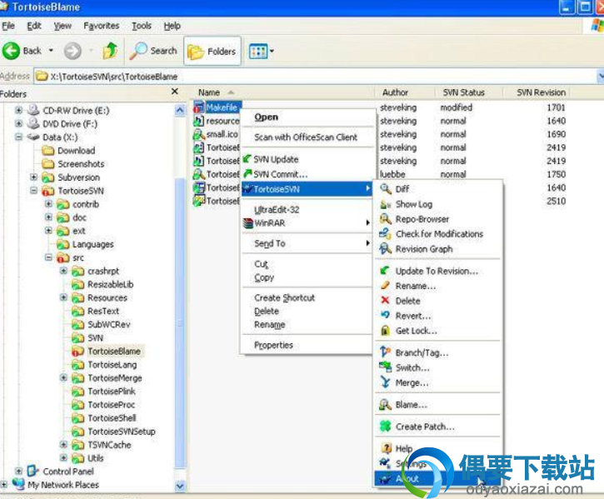Click the Up folder toolbar icon
The height and width of the screenshot is (499, 604).
[110, 51]
